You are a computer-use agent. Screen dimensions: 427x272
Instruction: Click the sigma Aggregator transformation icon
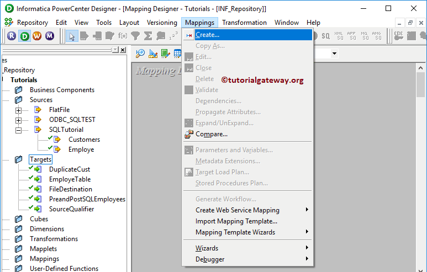pyautogui.click(x=148, y=36)
